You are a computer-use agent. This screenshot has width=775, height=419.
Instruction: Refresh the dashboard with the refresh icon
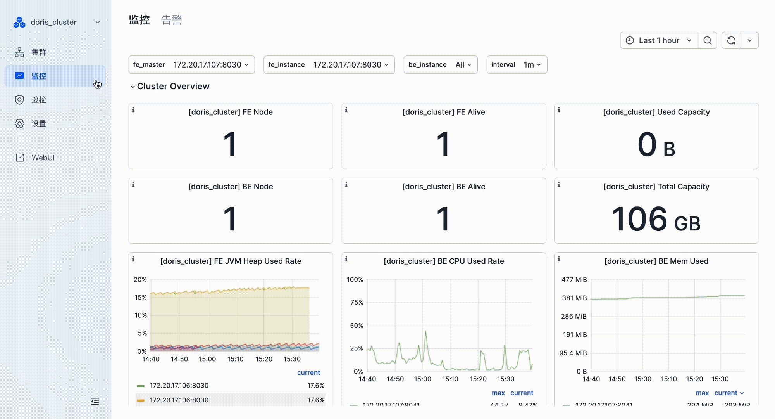(x=731, y=40)
